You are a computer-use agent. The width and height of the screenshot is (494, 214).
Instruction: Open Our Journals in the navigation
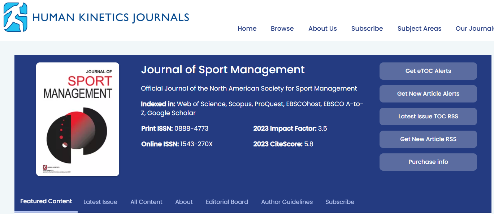click(474, 29)
